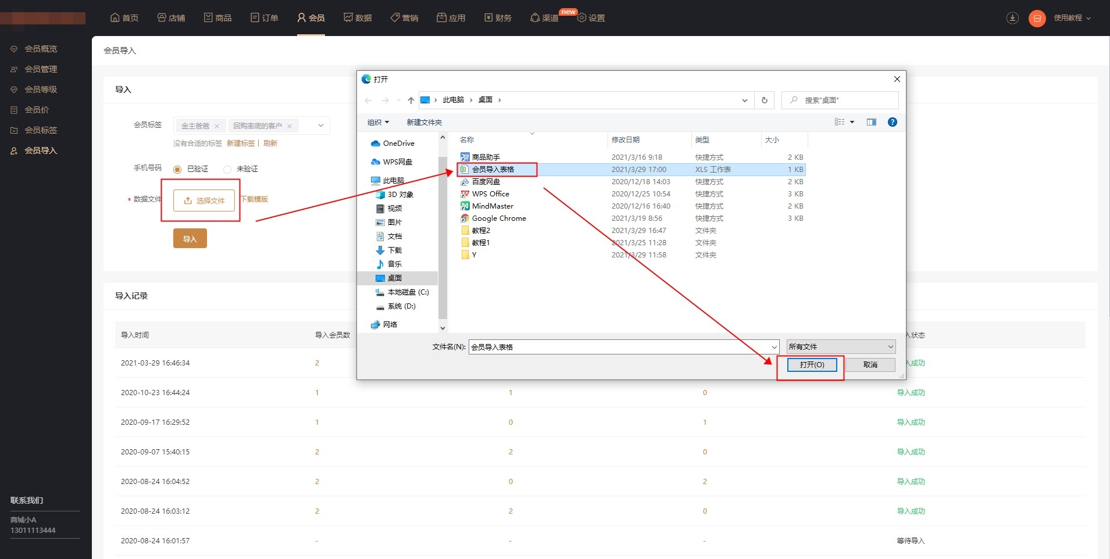Go to 会员等级 in sidebar
1110x559 pixels.
(x=41, y=89)
